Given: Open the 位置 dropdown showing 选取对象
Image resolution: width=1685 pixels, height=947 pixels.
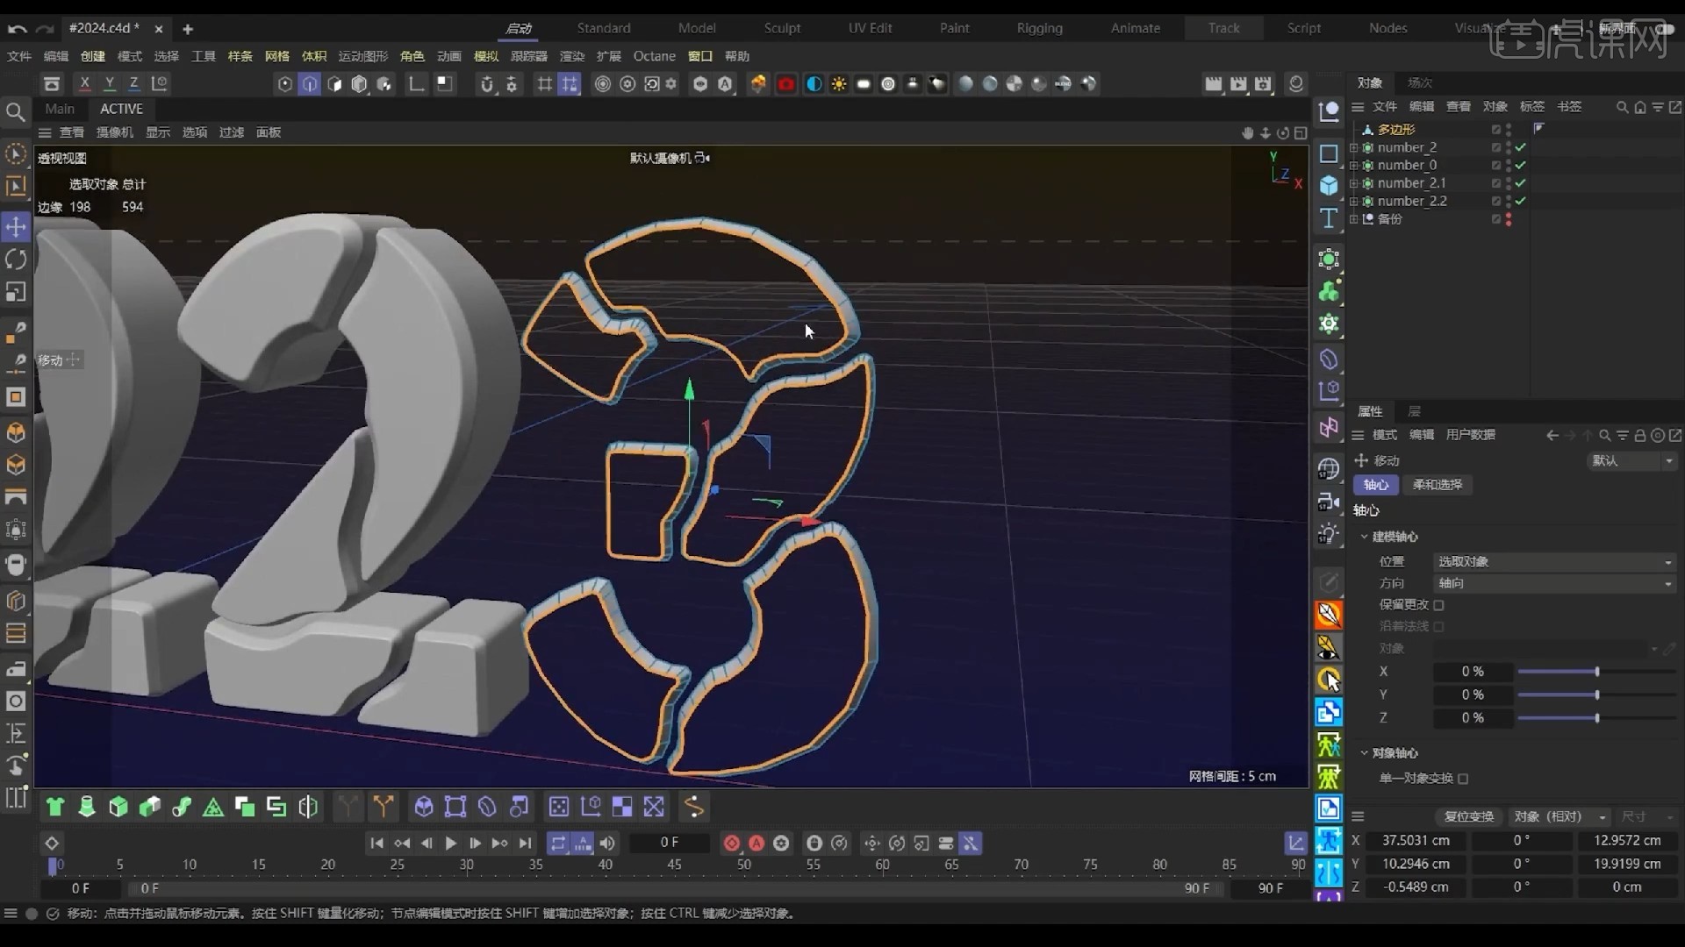Looking at the screenshot, I should pyautogui.click(x=1554, y=561).
